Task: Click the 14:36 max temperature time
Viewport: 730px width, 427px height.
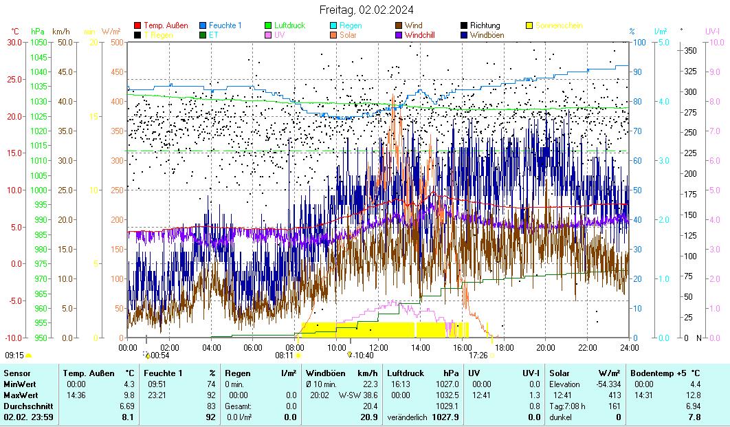Action: coord(76,395)
